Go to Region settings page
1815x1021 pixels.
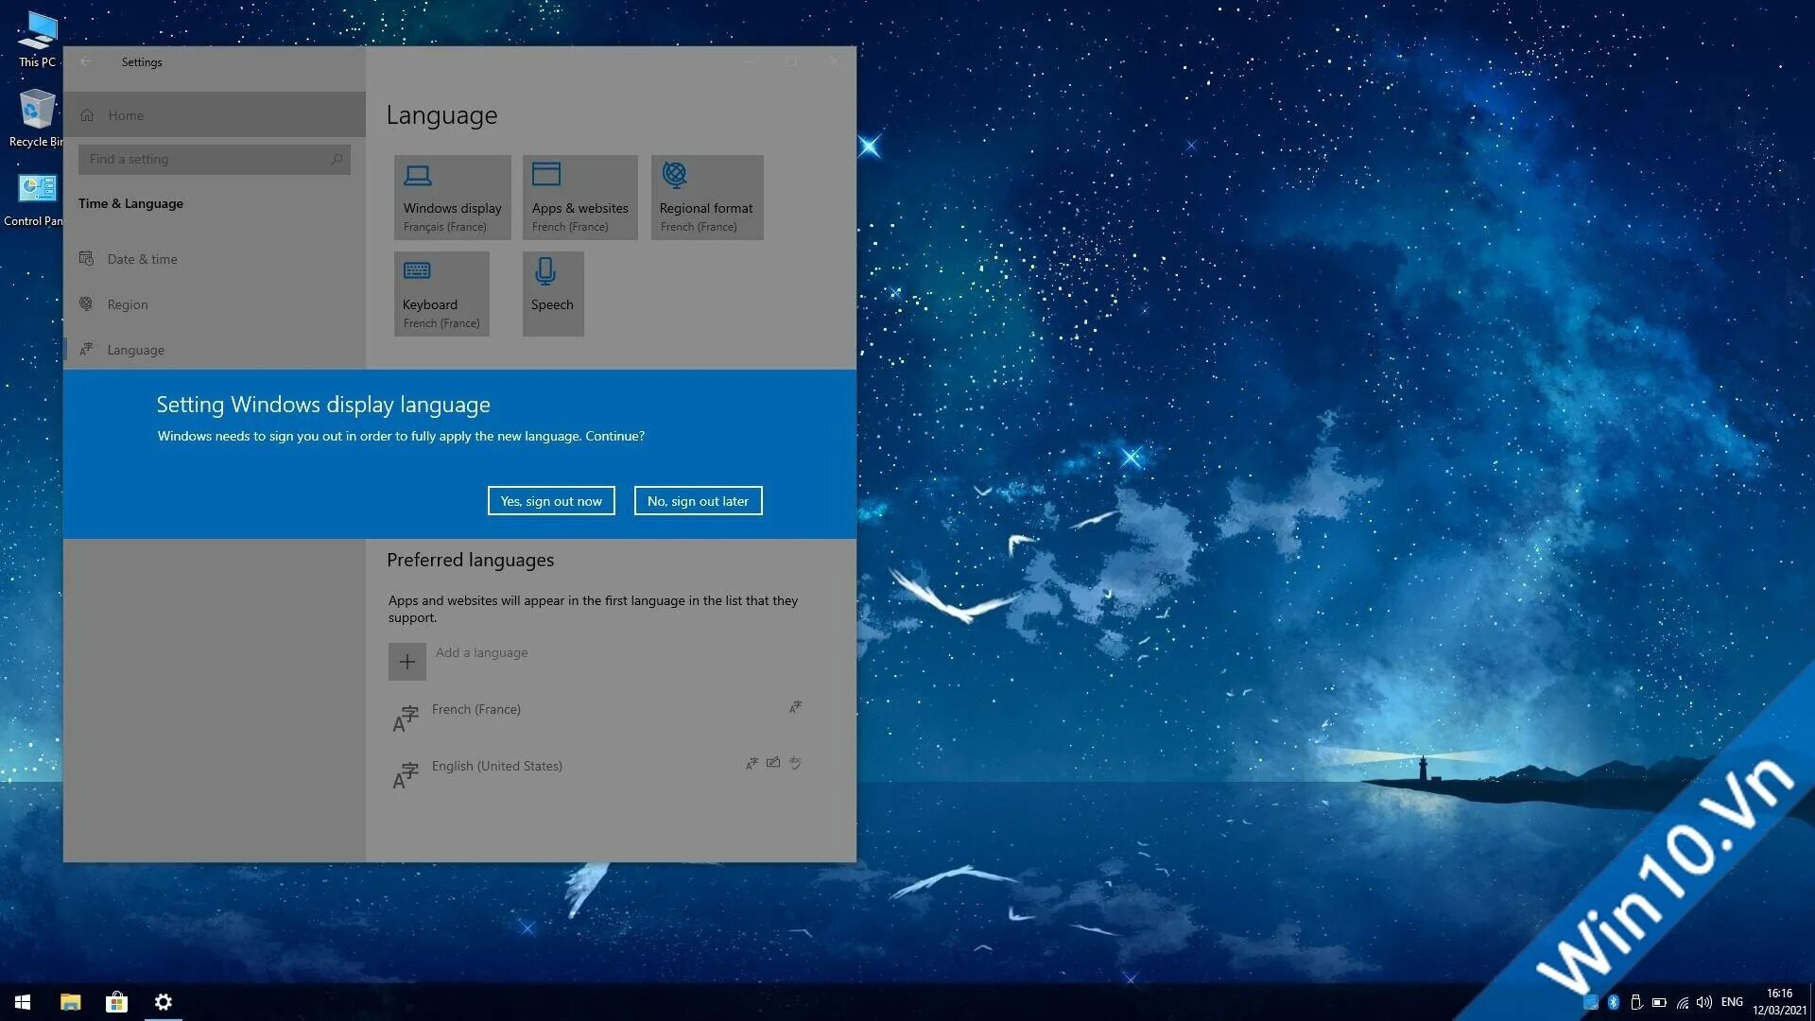[x=128, y=304]
